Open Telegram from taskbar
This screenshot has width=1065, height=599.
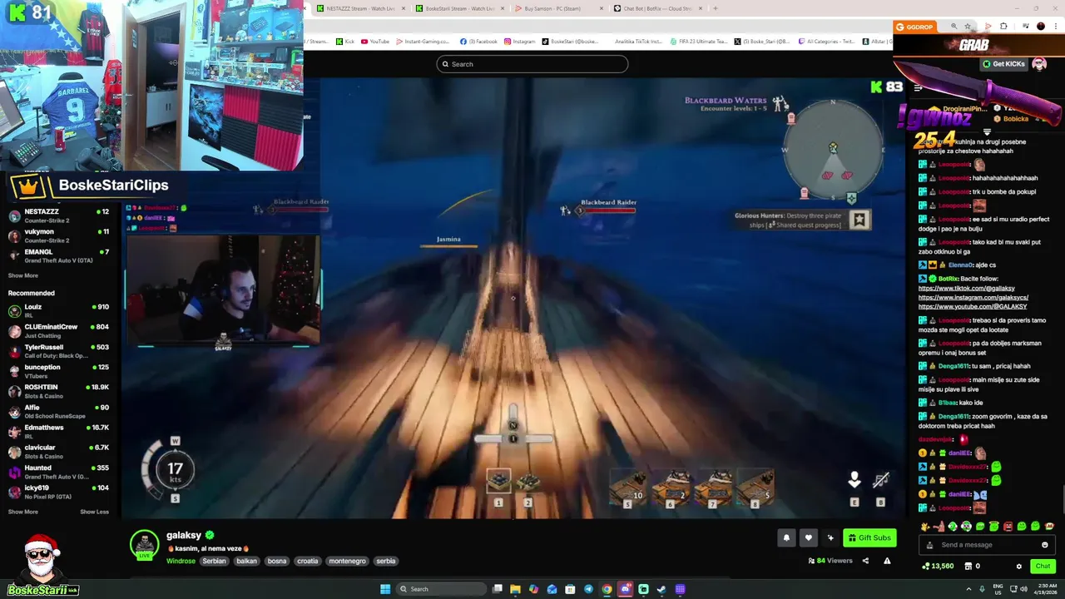[588, 589]
